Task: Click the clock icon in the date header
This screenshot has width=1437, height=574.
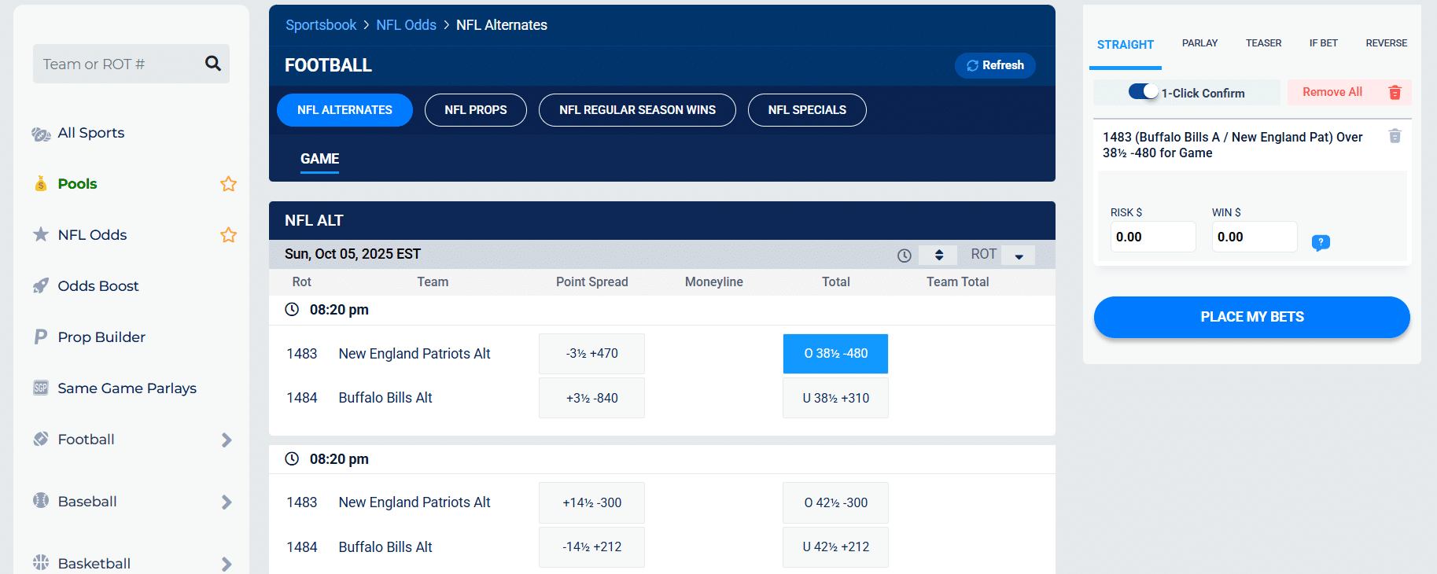Action: (x=905, y=255)
